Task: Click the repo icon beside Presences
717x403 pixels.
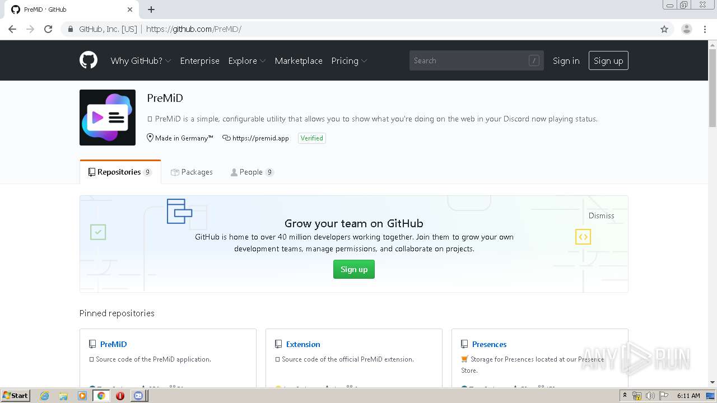Action: pos(464,344)
